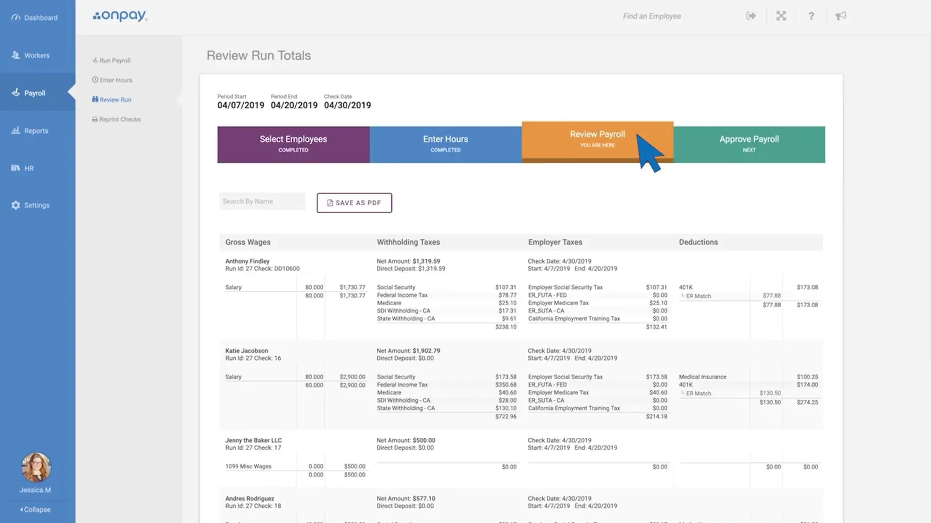
Task: Click the binoculars icon beside Review Run
Action: coord(95,99)
